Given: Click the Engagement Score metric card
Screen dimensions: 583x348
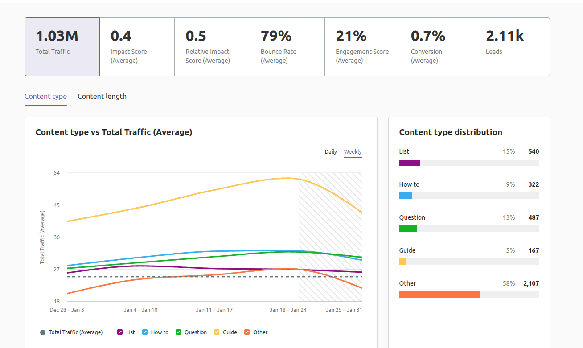Looking at the screenshot, I should click(x=362, y=47).
